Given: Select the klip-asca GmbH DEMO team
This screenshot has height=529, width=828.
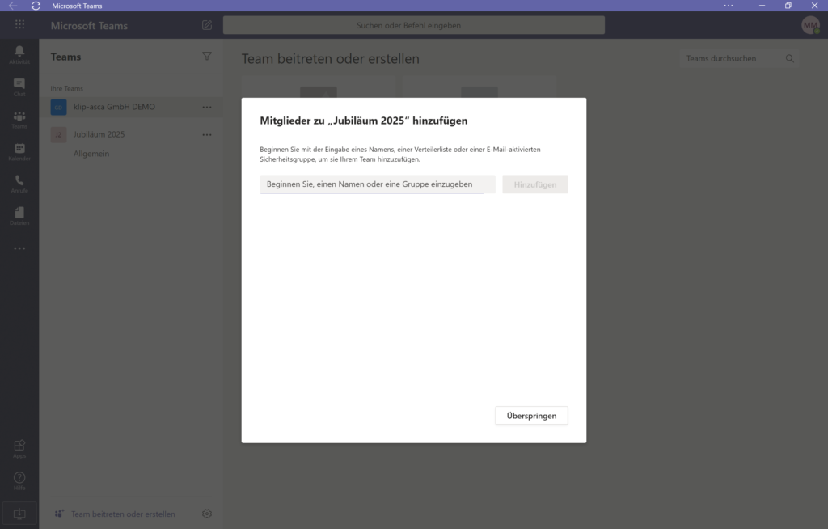Looking at the screenshot, I should 131,108.
